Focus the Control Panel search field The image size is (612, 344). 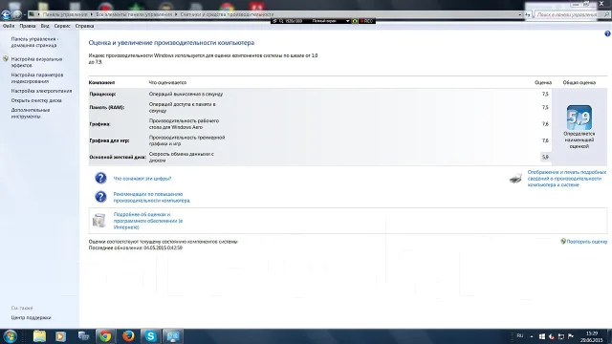(572, 14)
